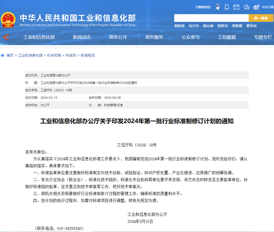Click inside the site search box
This screenshot has width=274, height=232.
click(211, 18)
